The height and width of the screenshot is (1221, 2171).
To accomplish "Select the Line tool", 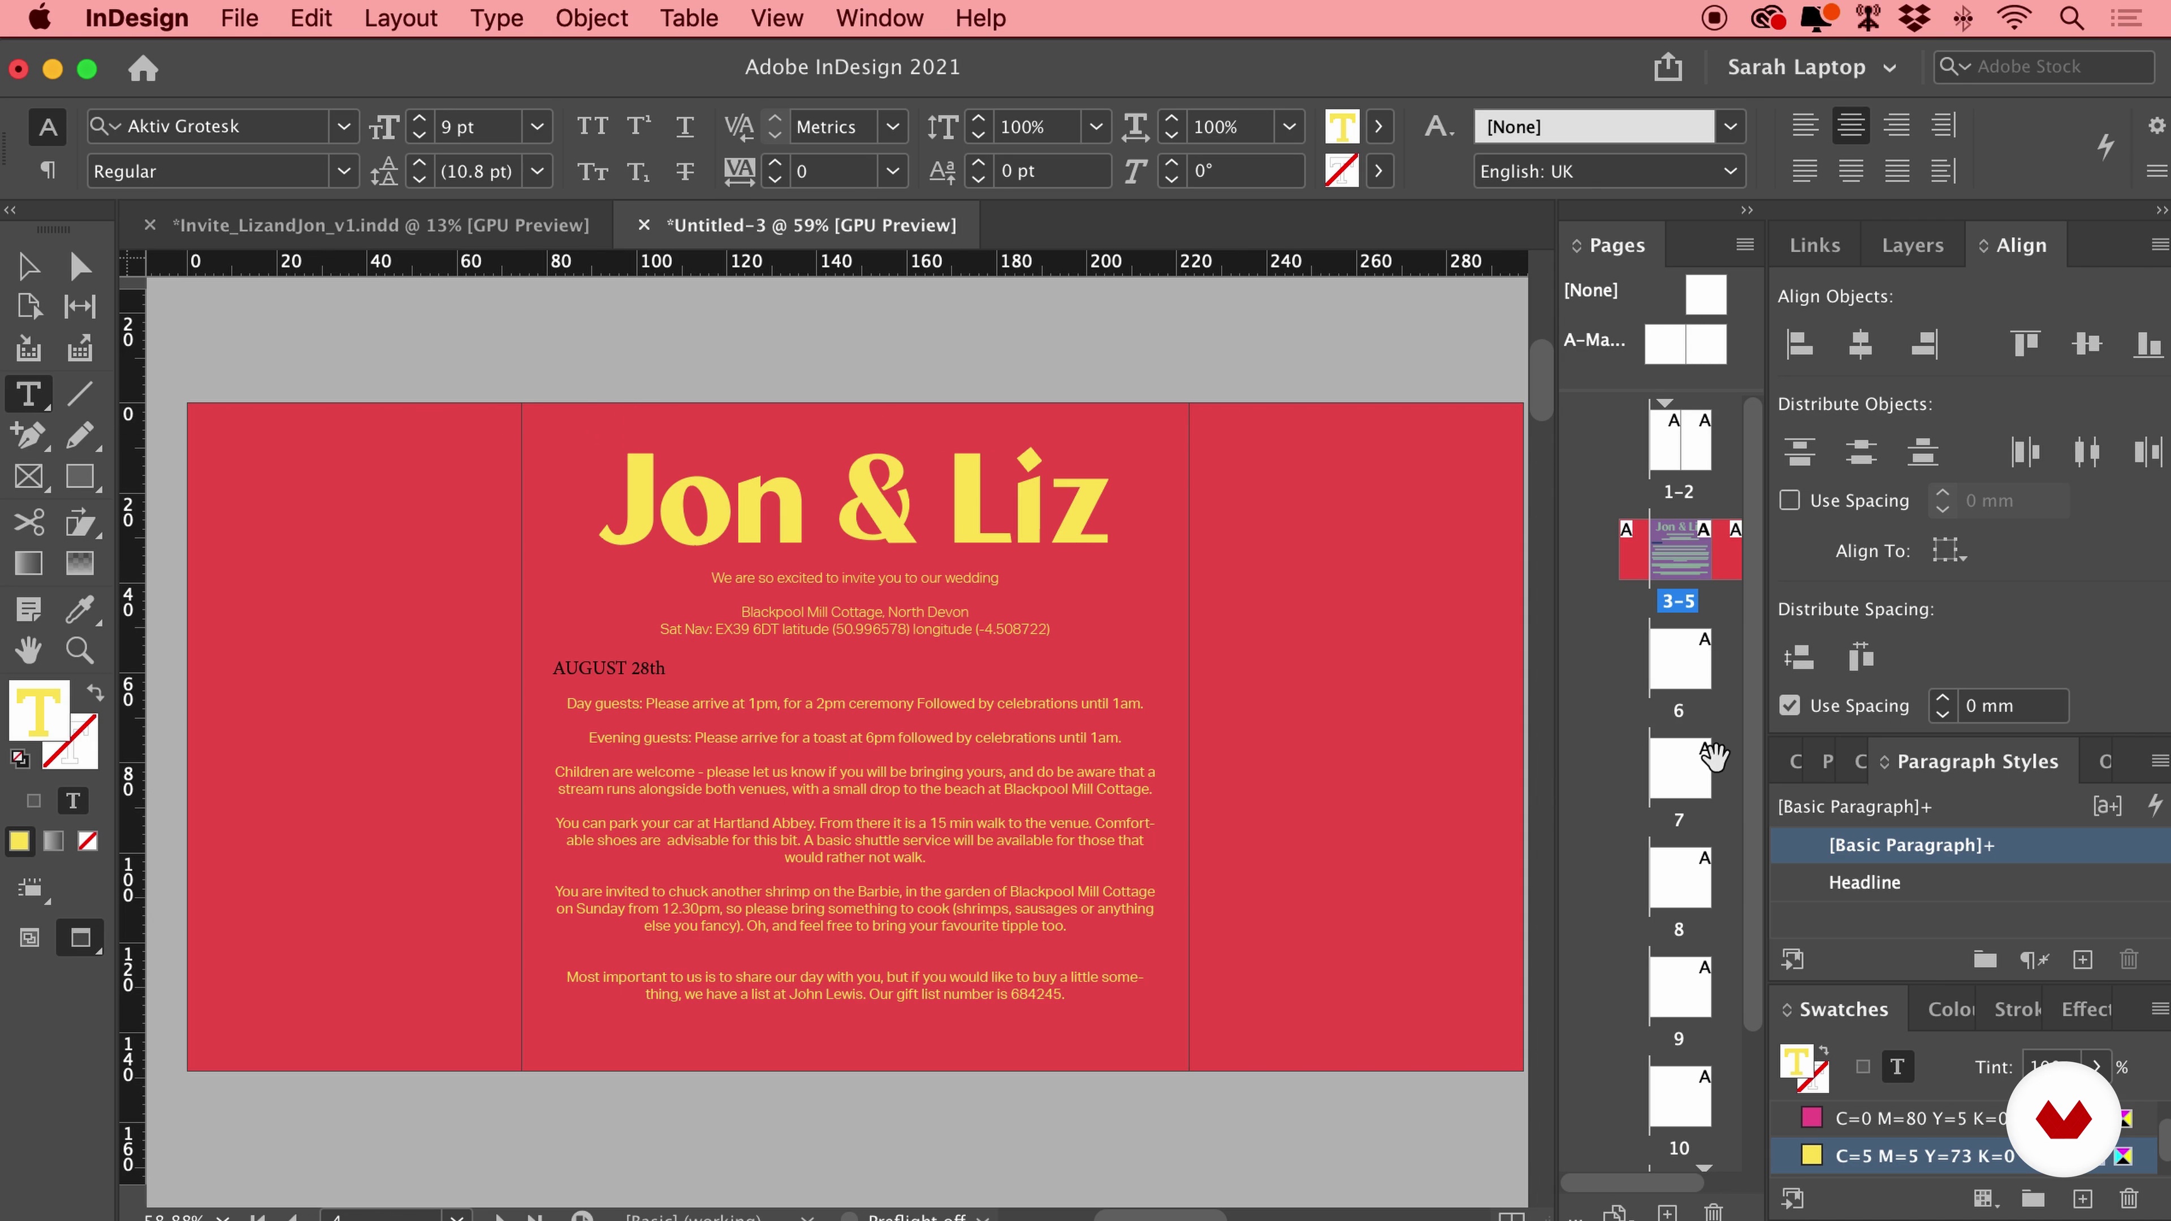I will [x=80, y=395].
